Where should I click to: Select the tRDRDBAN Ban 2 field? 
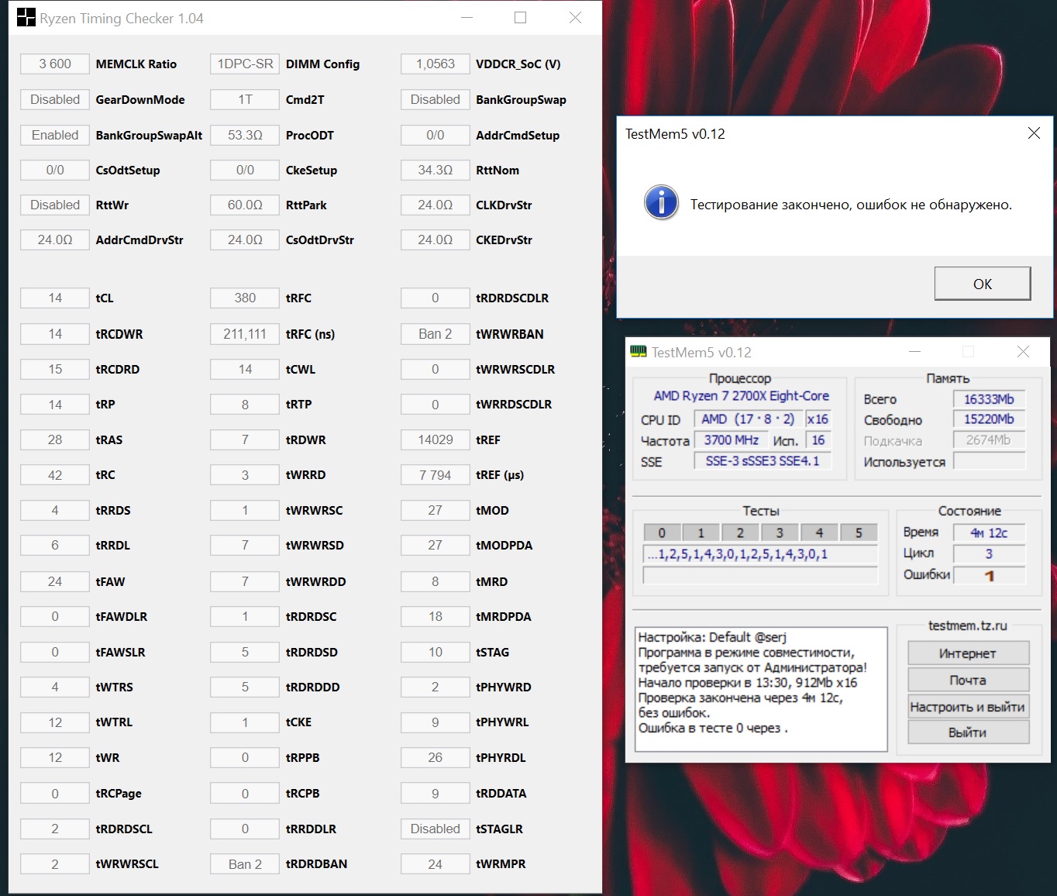point(245,864)
